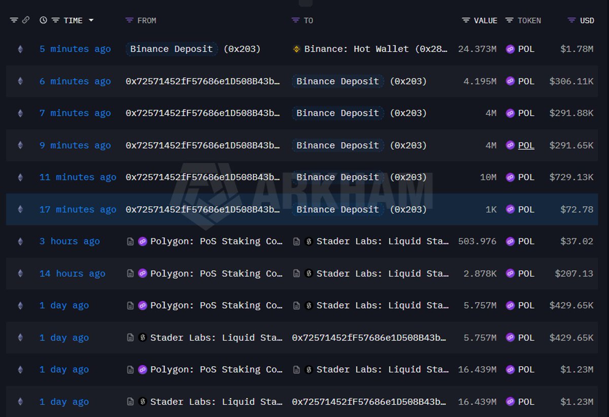Click (0x203) address in 7 minutes row
Image resolution: width=609 pixels, height=417 pixels.
pyautogui.click(x=408, y=113)
